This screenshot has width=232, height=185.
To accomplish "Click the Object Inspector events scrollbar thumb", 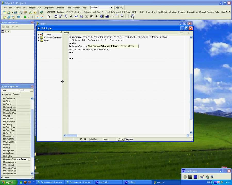I will tap(32, 133).
